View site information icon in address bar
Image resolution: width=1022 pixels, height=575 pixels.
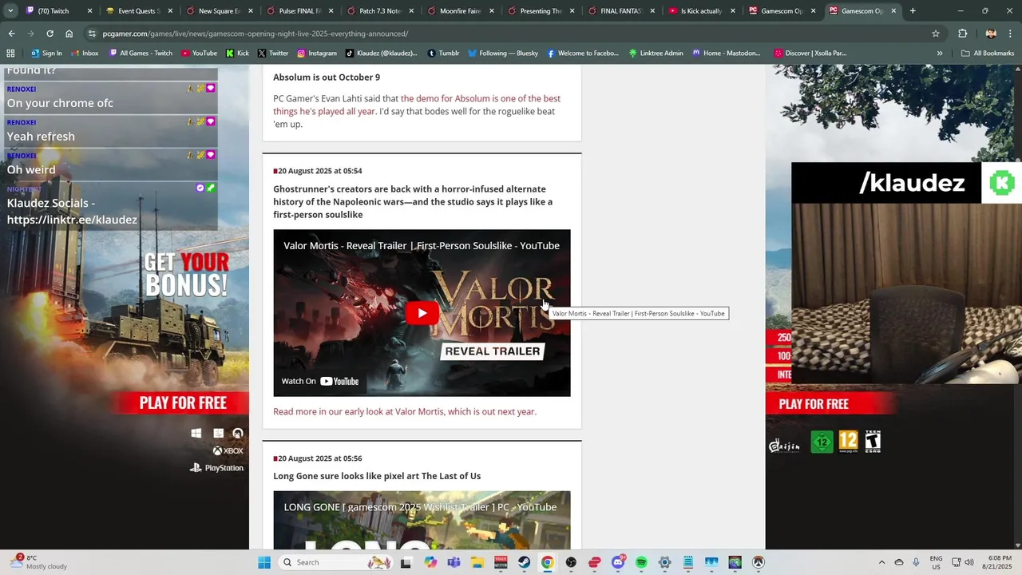(x=92, y=34)
